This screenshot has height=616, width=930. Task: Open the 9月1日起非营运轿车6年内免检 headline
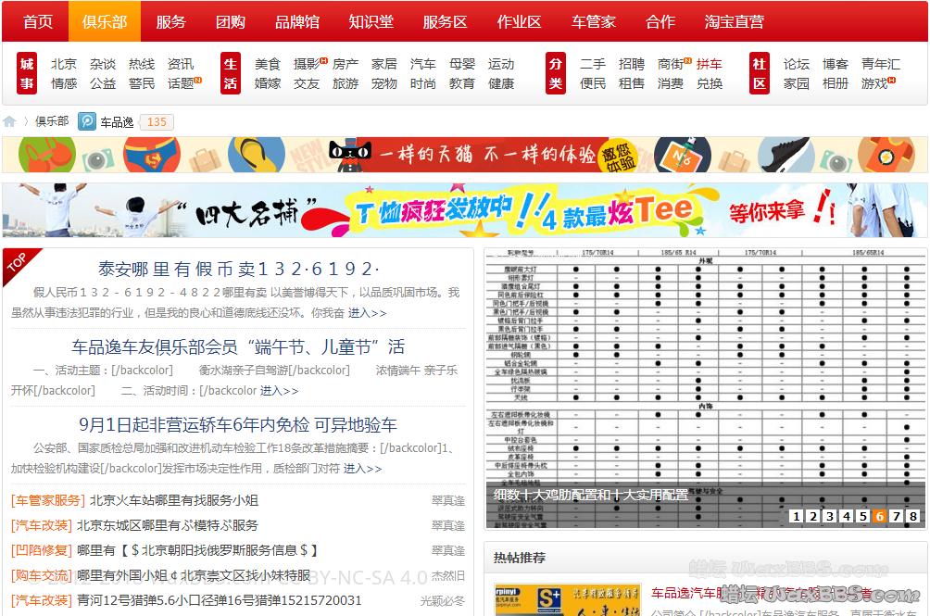238,424
